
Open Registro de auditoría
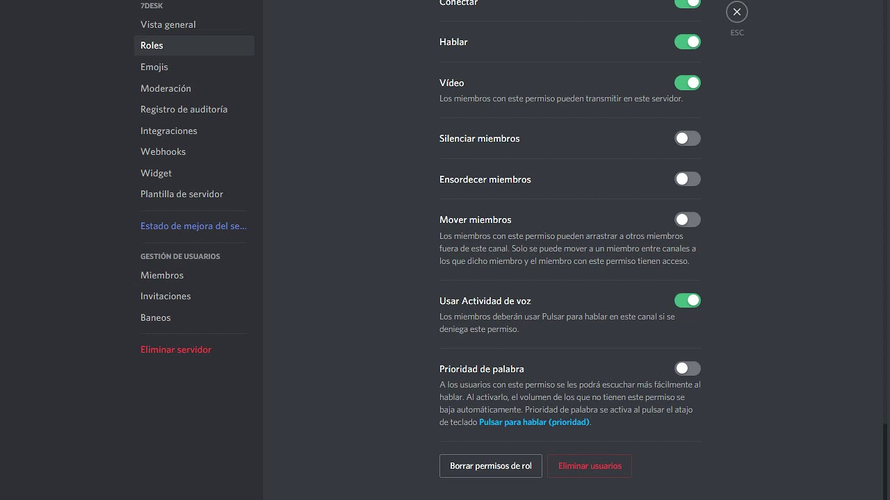tap(184, 110)
